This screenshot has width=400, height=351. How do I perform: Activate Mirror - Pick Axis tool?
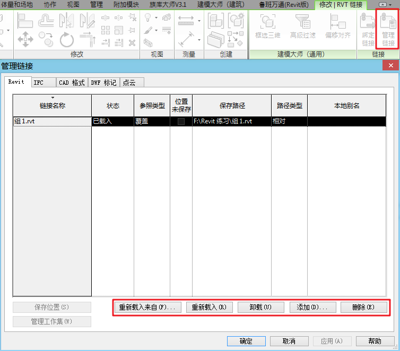pos(66,21)
